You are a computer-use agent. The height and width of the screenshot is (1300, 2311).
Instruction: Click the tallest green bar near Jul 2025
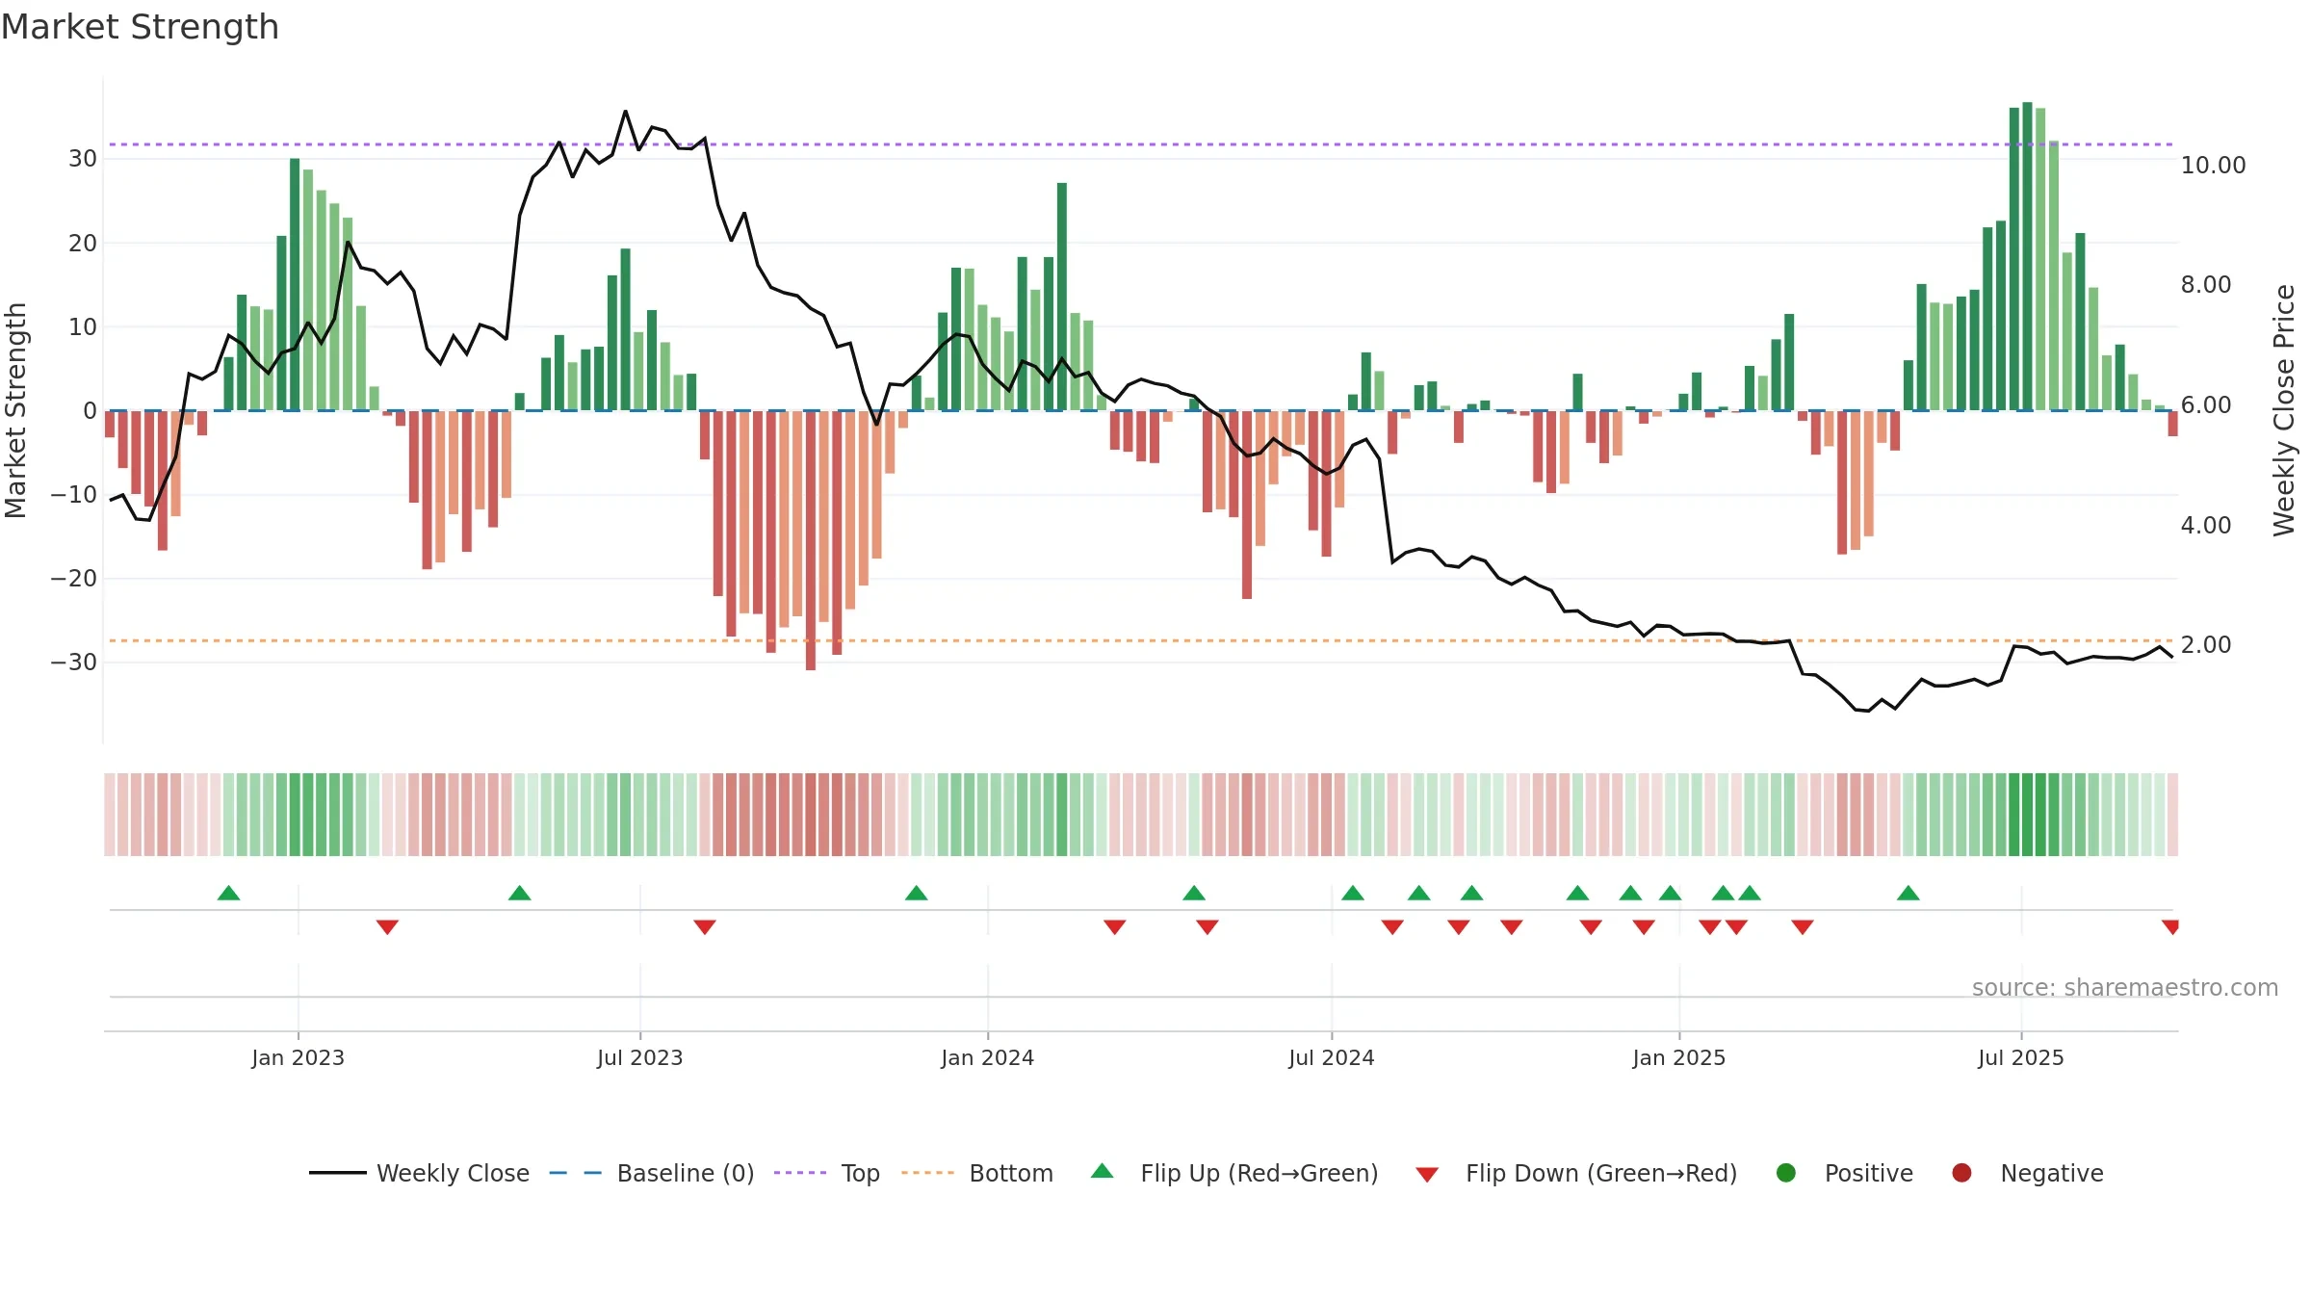[2027, 256]
